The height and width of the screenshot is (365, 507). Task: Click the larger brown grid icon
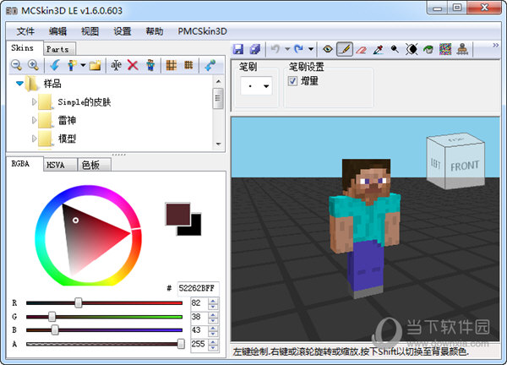coord(172,65)
